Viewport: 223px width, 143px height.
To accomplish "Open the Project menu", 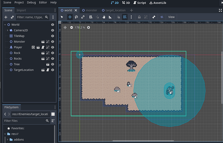I will click(x=19, y=2).
